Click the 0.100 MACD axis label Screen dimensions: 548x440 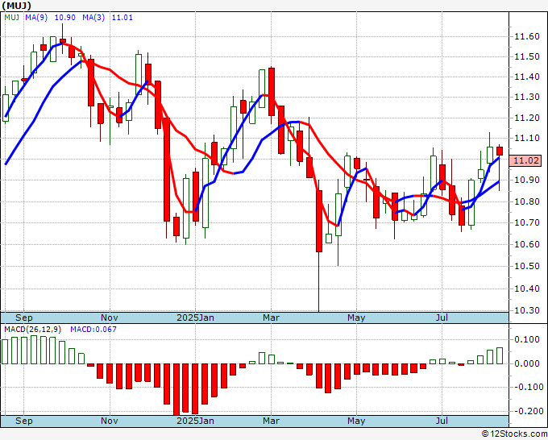527,339
